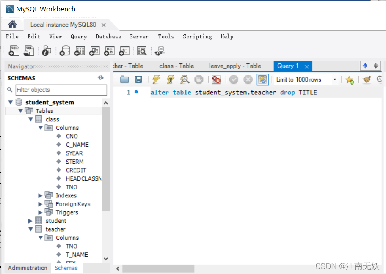Image resolution: width=386 pixels, height=274 pixels.
Task: Switch to the class - Table tab
Action: pos(176,66)
